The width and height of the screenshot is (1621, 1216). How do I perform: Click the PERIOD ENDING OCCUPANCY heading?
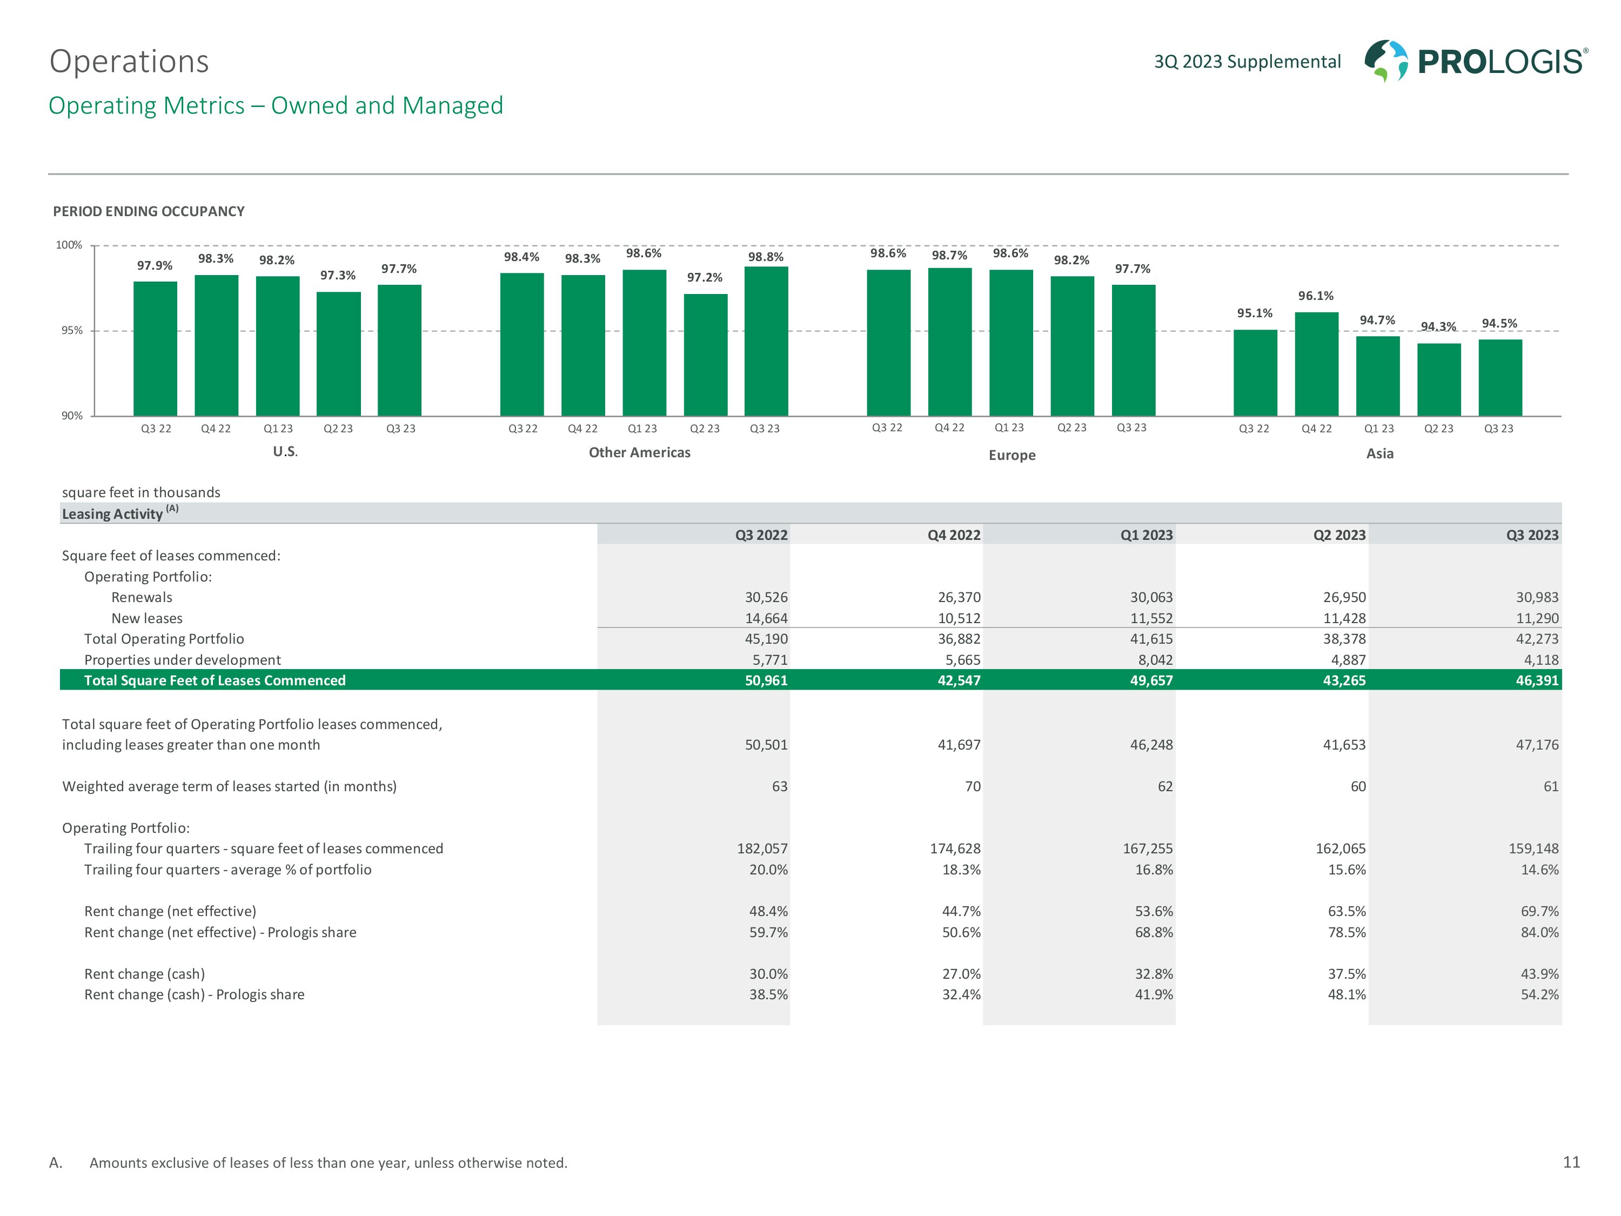point(149,211)
